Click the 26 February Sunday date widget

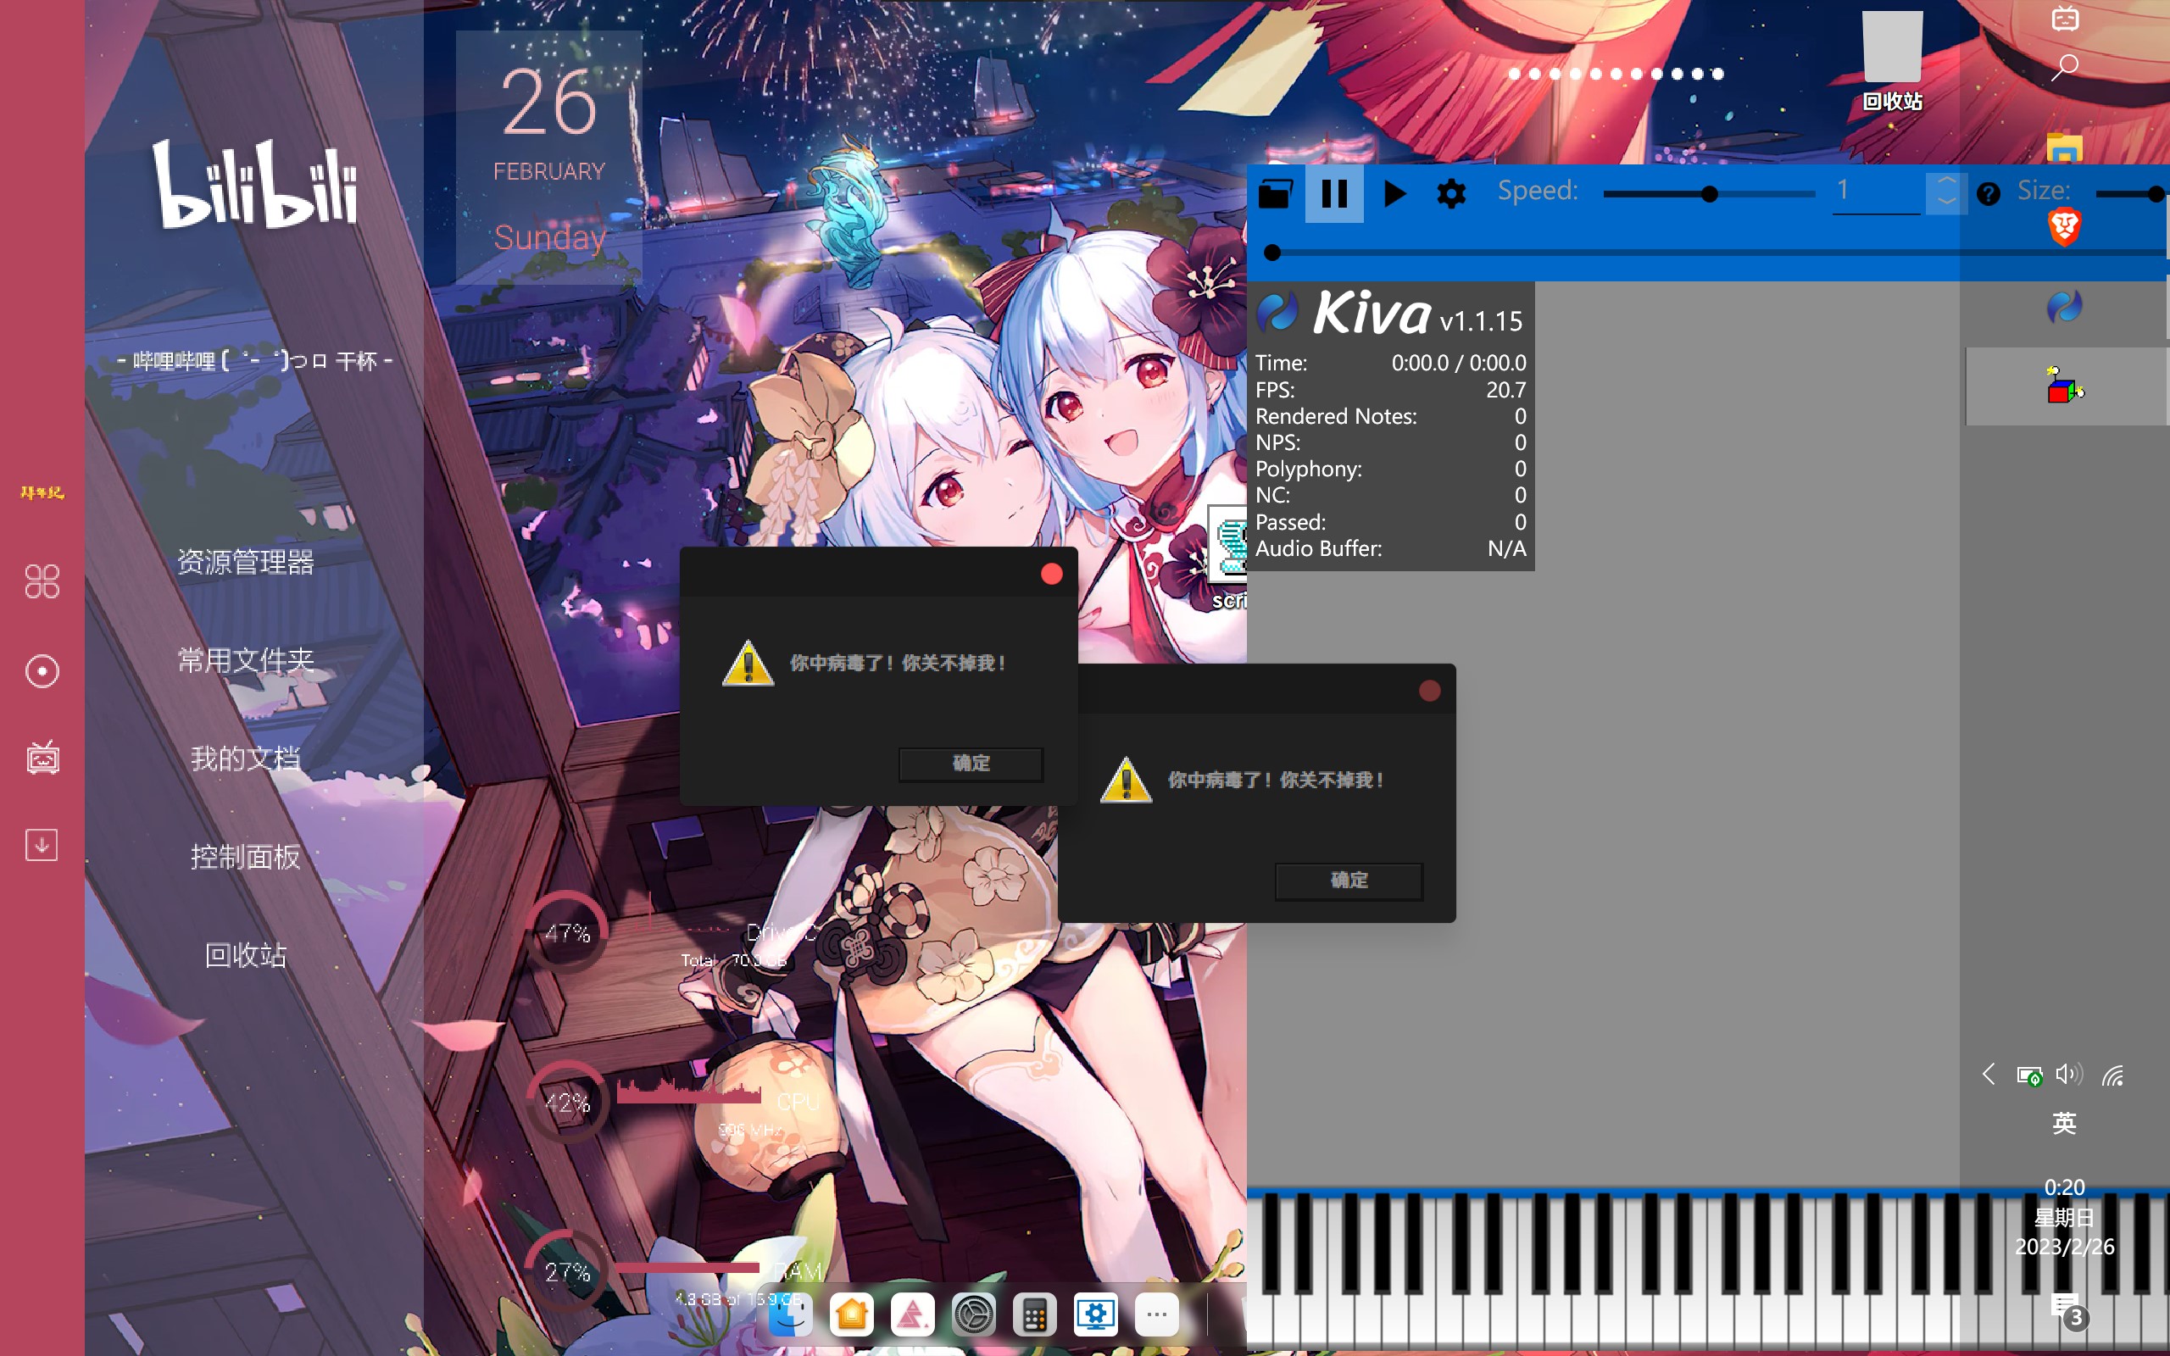(x=549, y=158)
